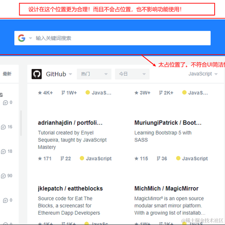Screen dimensions: 225x225
Task: Click description 'Learning Bootstrap 5 with SASS'
Action: pyautogui.click(x=163, y=136)
